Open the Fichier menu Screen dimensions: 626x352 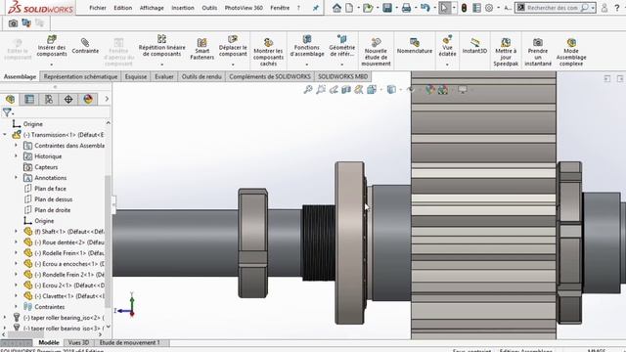click(x=98, y=8)
